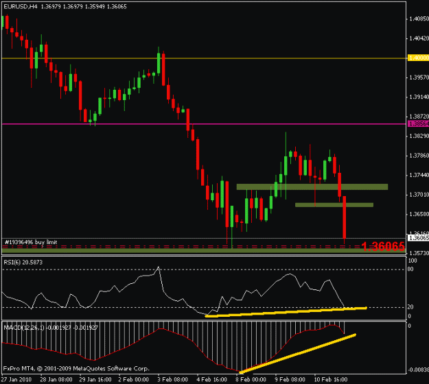Click the white current price tag 1.36065

coord(418,238)
